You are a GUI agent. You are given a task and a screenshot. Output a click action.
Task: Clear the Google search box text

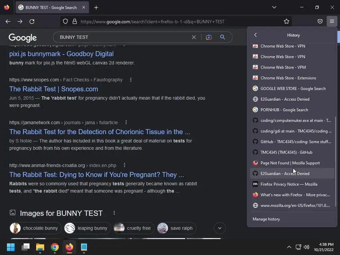coord(194,37)
